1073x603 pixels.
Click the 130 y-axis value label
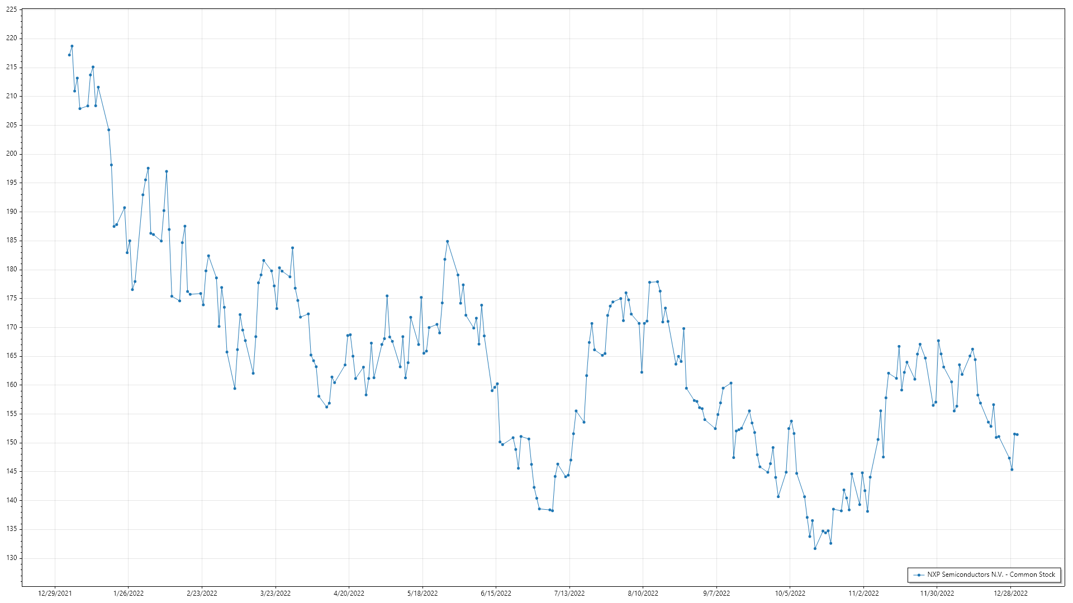[11, 558]
